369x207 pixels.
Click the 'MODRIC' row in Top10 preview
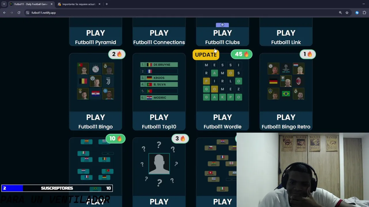(159, 98)
